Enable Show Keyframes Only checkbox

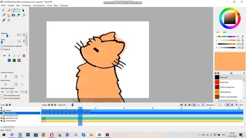(x=2, y=95)
